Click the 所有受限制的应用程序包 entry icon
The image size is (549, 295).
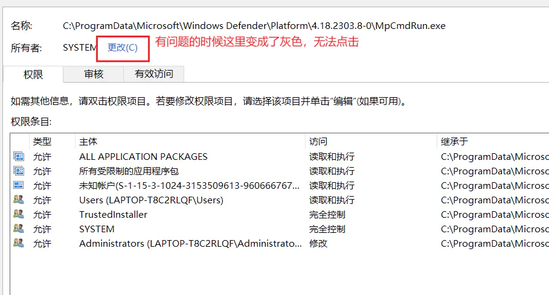point(19,171)
